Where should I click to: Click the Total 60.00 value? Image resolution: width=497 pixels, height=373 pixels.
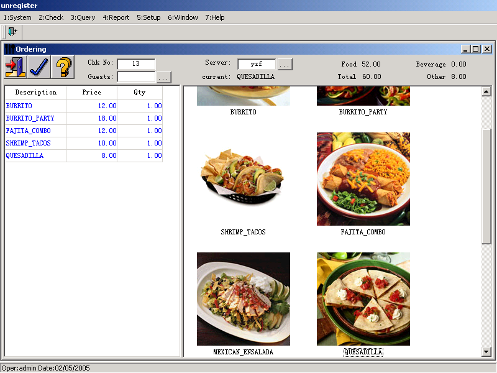[372, 76]
